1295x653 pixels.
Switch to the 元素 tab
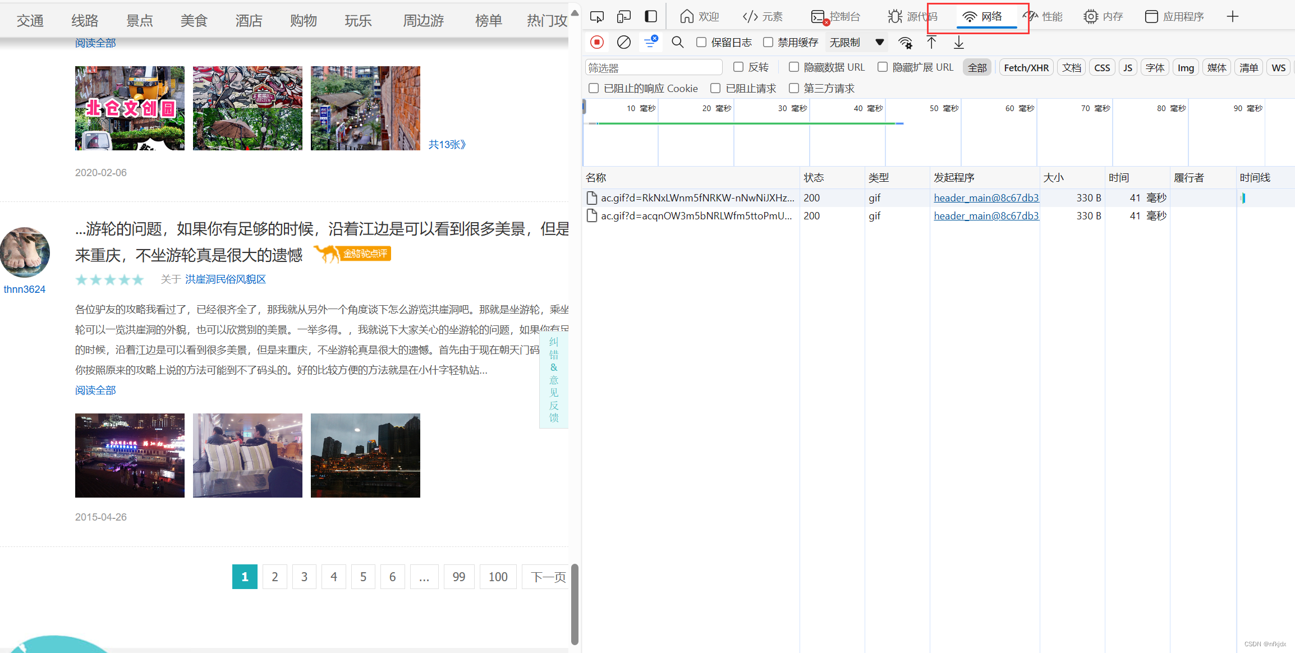coord(763,17)
